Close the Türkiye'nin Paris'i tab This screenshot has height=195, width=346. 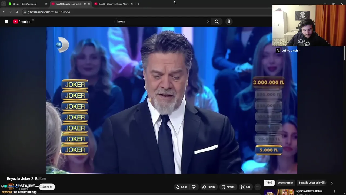[132, 4]
